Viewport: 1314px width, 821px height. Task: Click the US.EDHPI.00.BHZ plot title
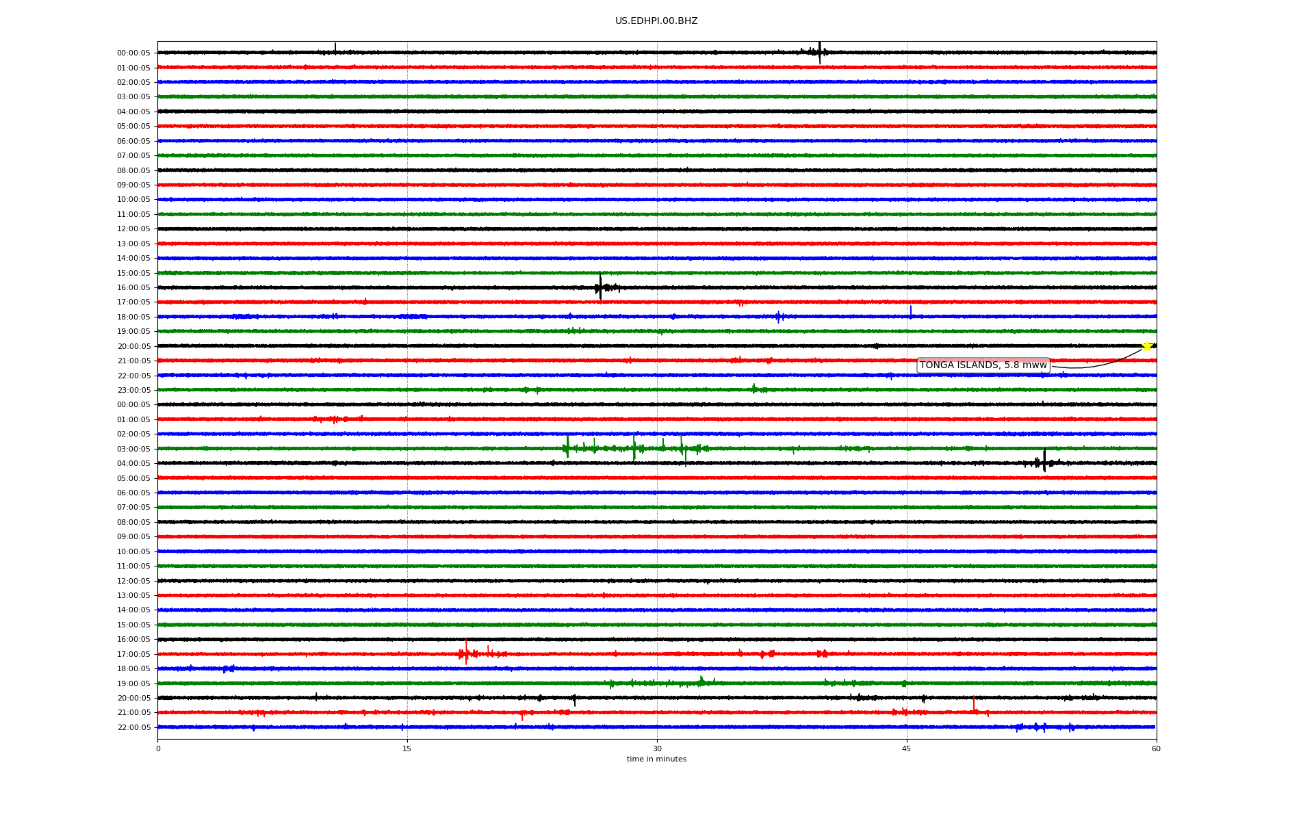pyautogui.click(x=656, y=21)
